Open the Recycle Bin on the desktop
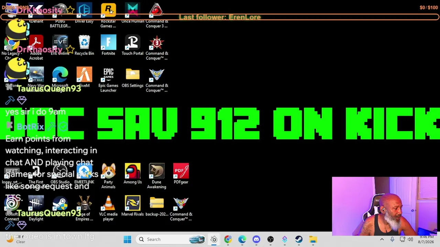Screen dimensions: 440x247 84,45
